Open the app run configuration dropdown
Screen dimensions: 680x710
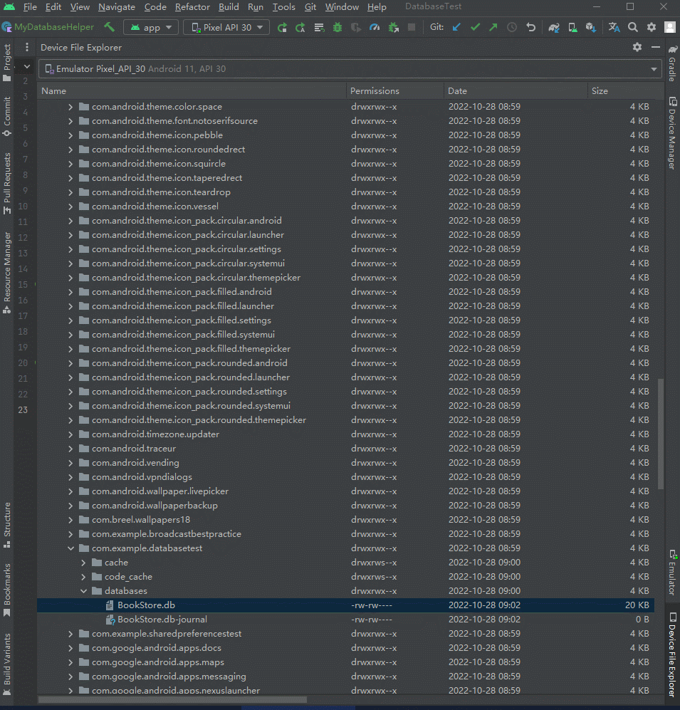[151, 27]
